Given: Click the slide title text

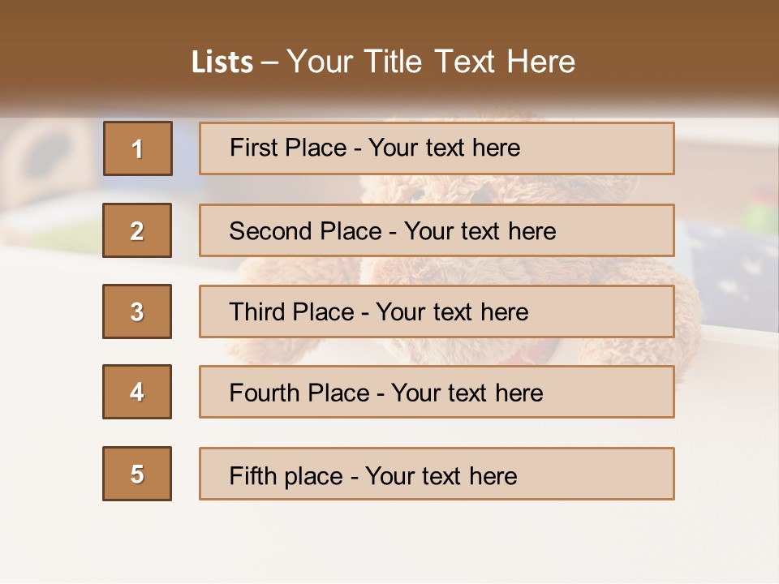Looking at the screenshot, I should (x=383, y=62).
